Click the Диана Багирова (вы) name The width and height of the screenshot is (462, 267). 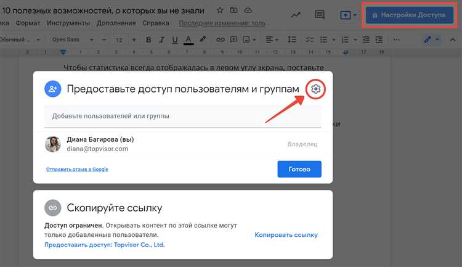coord(100,139)
